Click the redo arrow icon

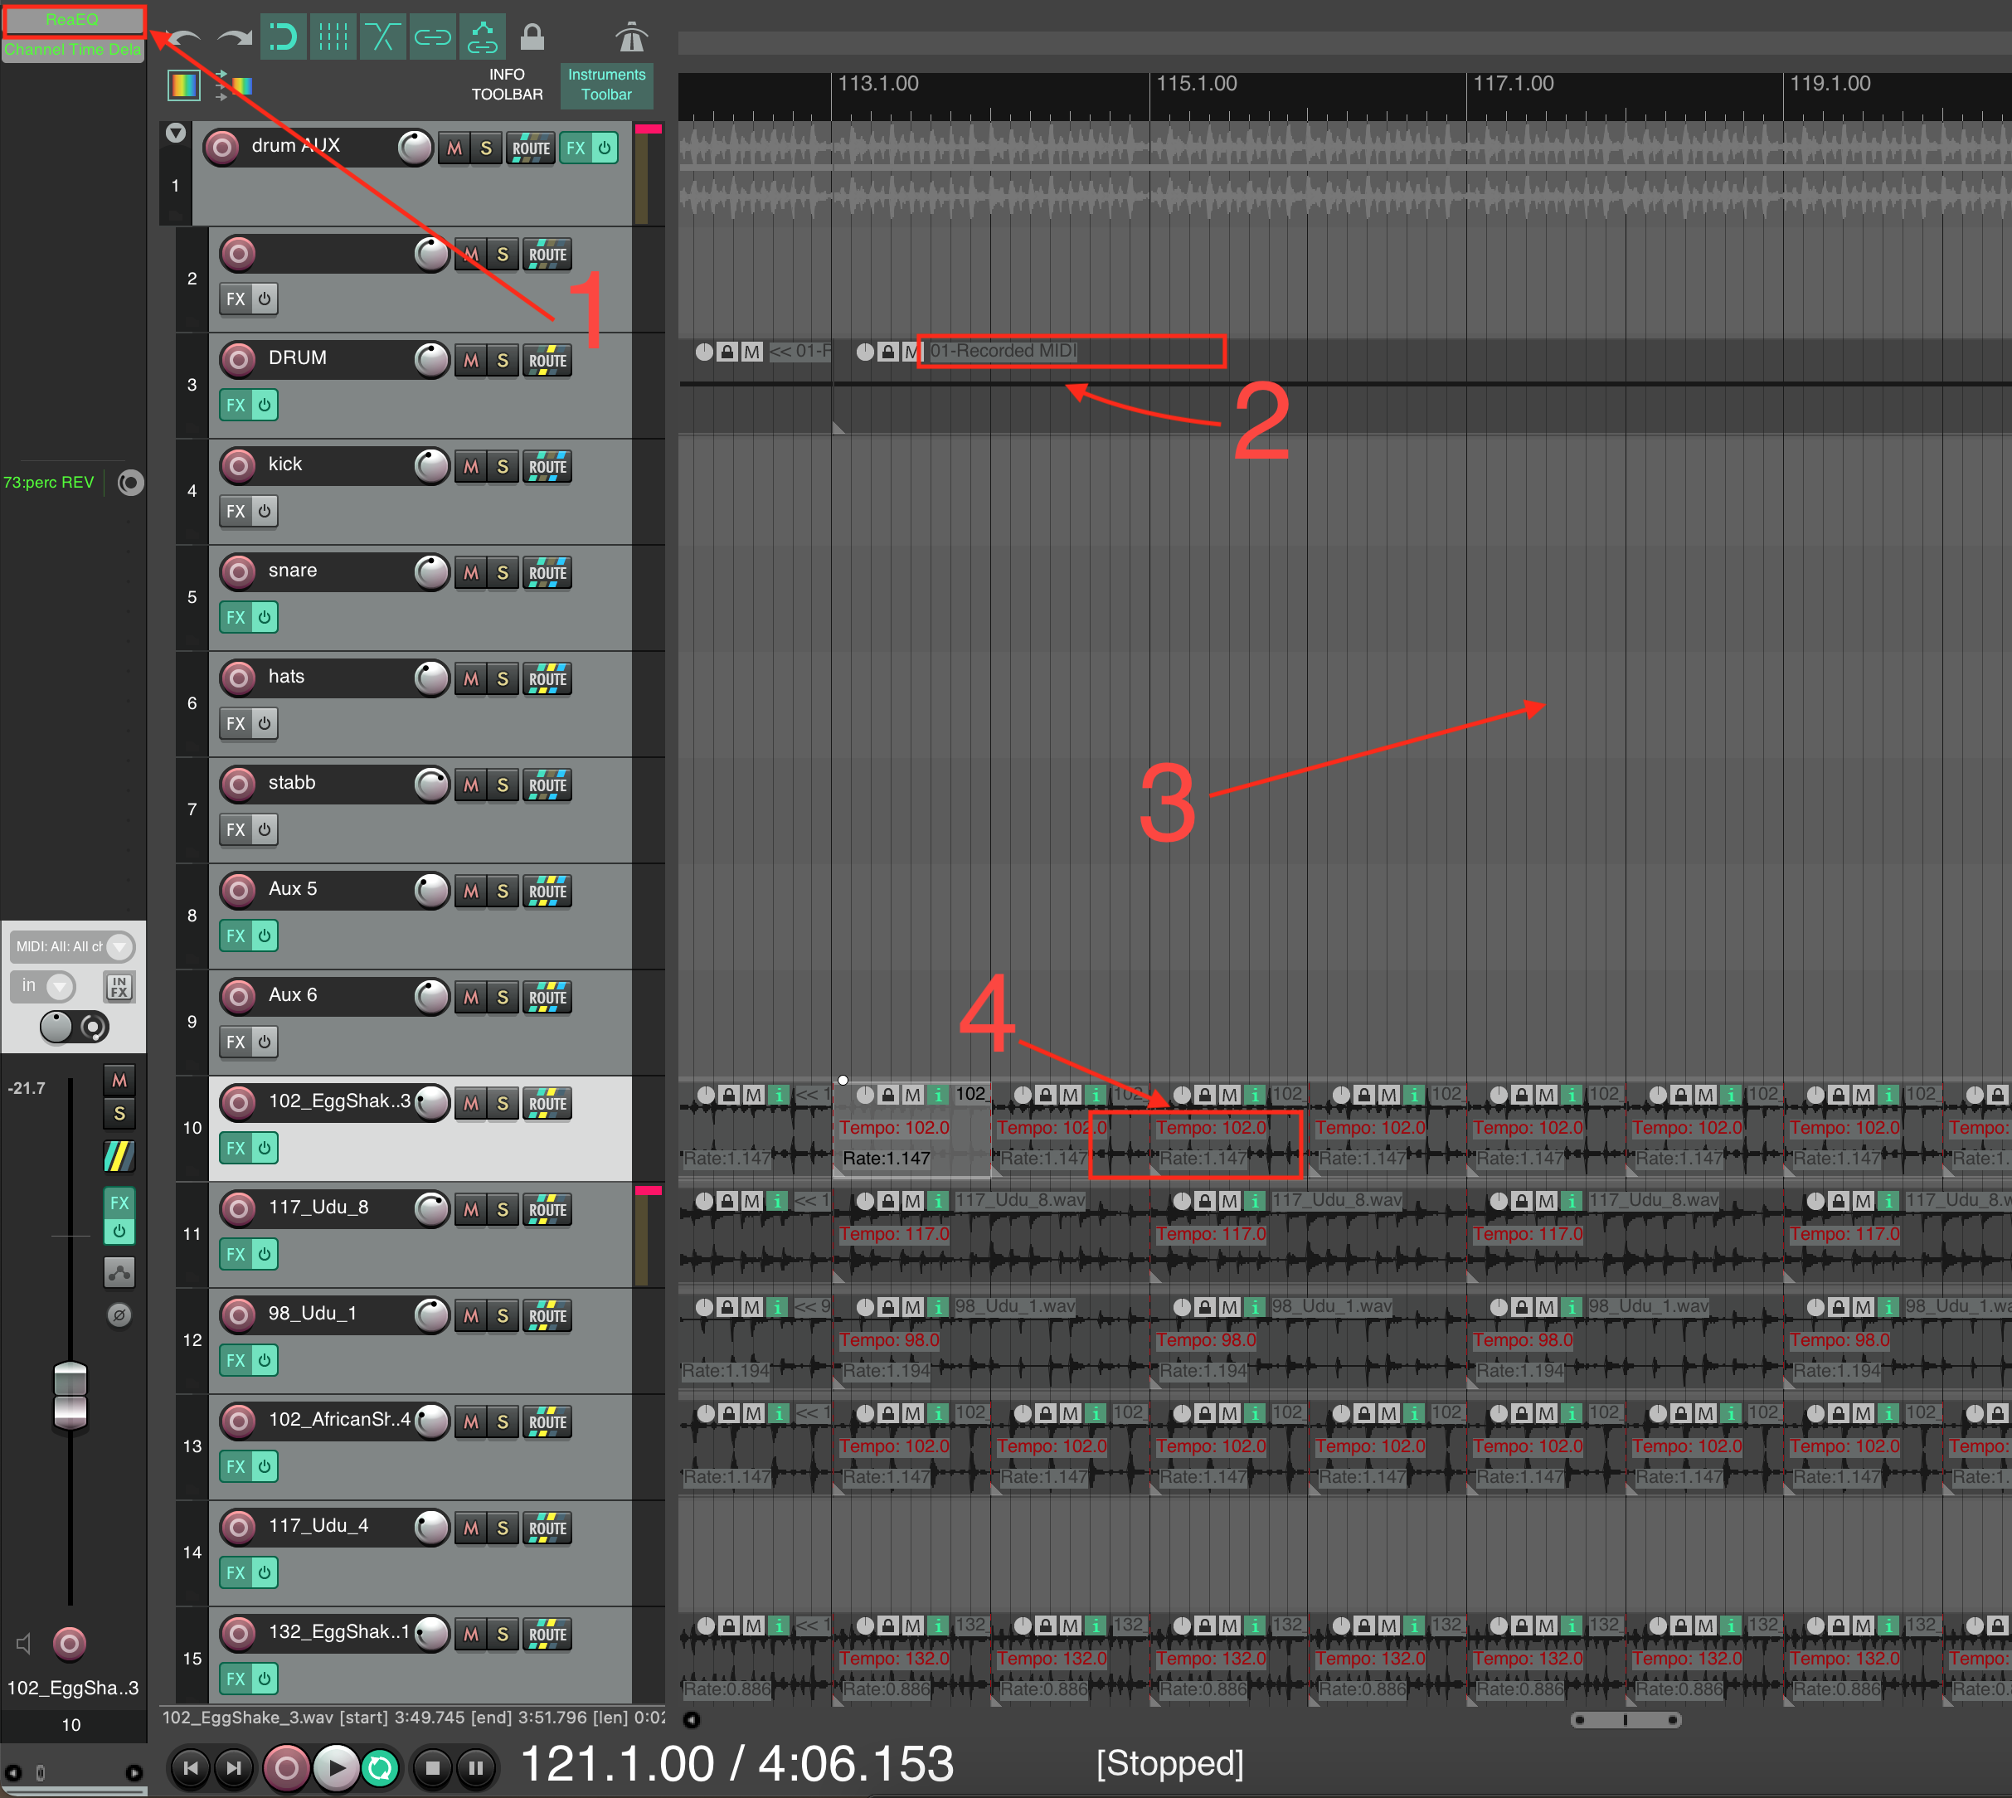click(x=235, y=38)
